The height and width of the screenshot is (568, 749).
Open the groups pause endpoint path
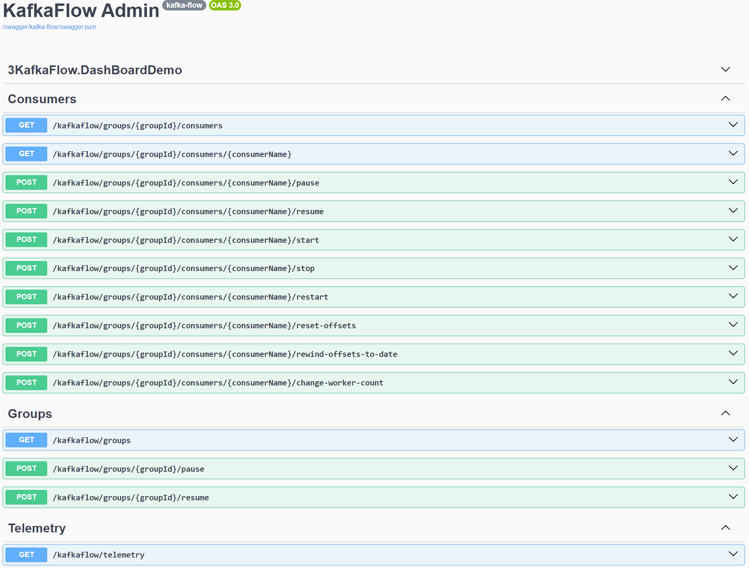pyautogui.click(x=129, y=469)
